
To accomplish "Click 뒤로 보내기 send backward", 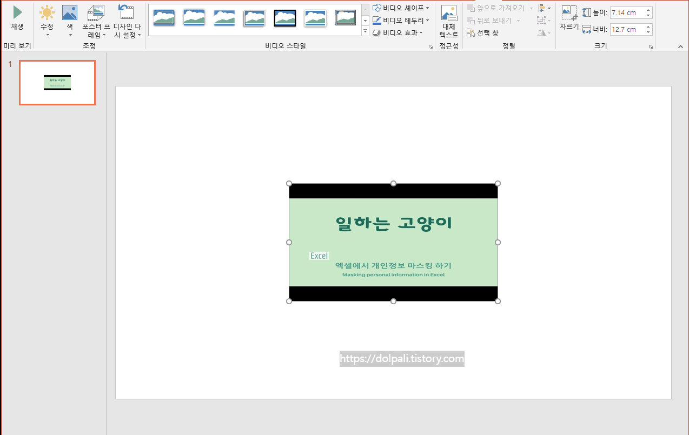I will point(489,21).
